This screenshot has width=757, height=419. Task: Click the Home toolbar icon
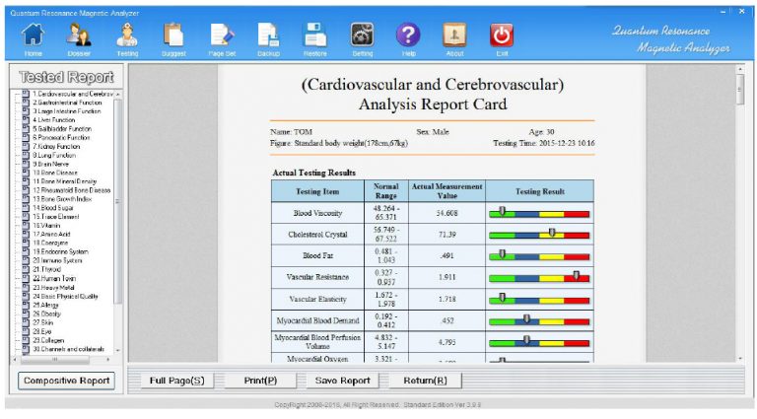tap(33, 36)
